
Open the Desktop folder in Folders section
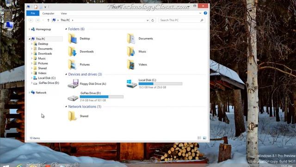(79, 39)
